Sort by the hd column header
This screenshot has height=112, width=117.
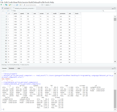point(30,13)
